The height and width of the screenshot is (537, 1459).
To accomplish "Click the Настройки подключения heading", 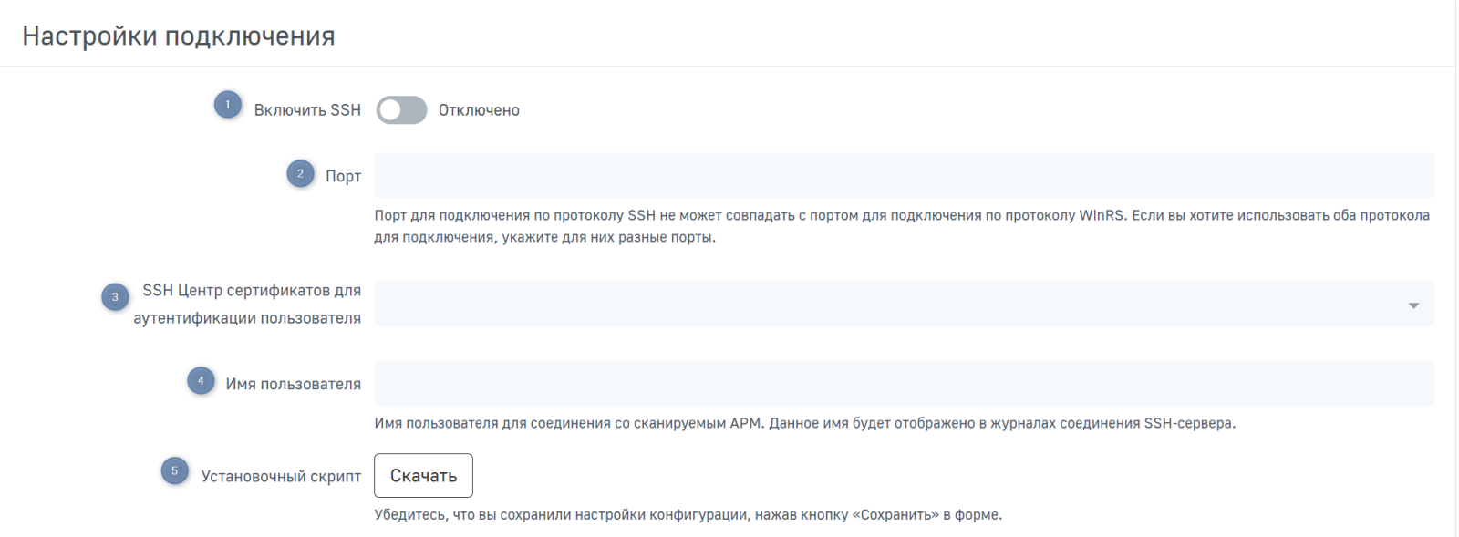I will point(179,36).
